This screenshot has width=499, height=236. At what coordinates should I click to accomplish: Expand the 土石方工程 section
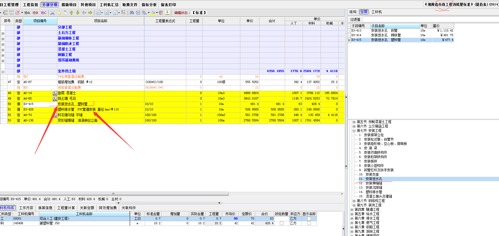[3, 33]
